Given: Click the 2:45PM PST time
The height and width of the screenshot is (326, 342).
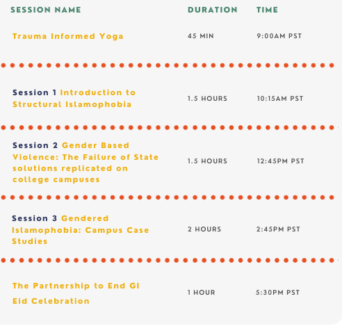Looking at the screenshot, I should point(278,229).
